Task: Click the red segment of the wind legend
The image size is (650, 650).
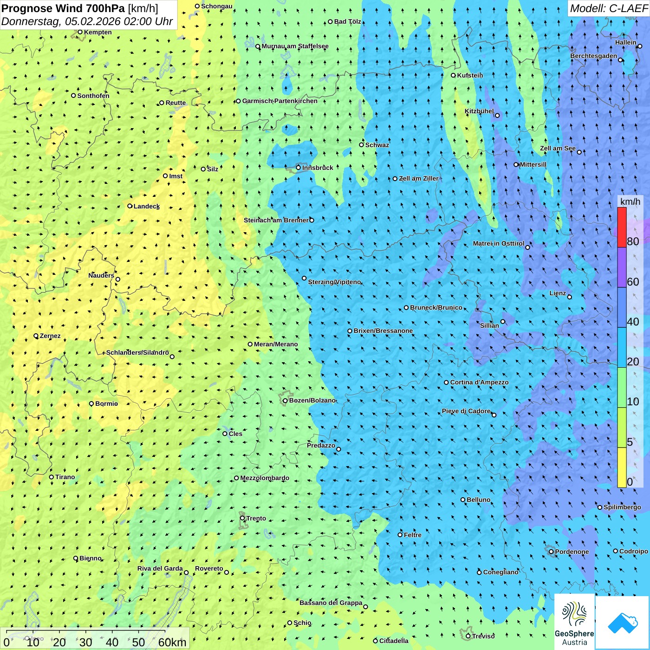Action: tap(622, 227)
